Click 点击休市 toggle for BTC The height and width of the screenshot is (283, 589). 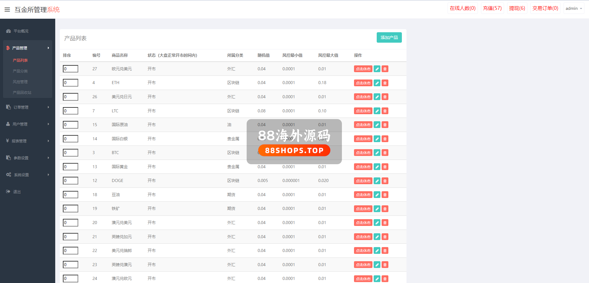(x=363, y=153)
